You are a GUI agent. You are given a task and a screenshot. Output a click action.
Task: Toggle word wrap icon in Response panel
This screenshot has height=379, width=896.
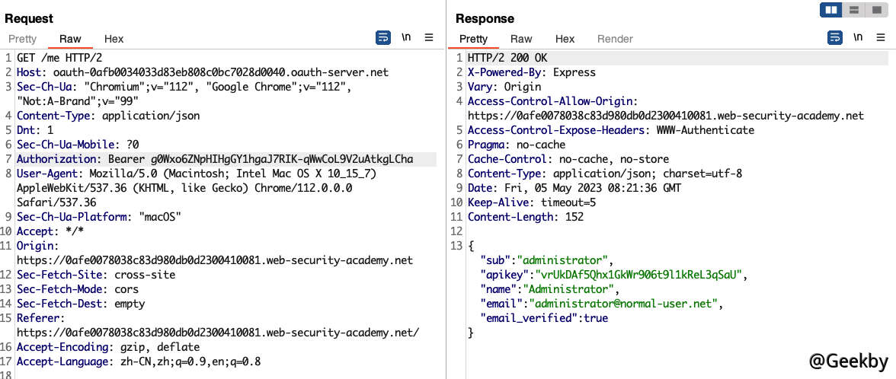coord(835,37)
